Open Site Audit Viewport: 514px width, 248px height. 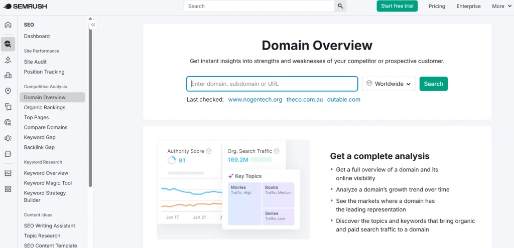(x=35, y=62)
